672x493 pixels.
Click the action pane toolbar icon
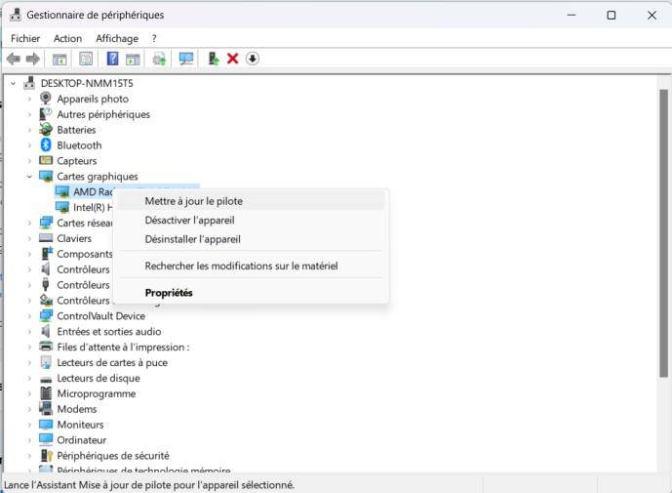click(x=133, y=59)
